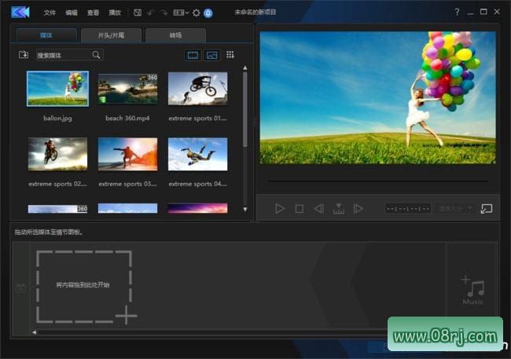Click the beach 360.mp4 file name label

[x=127, y=118]
